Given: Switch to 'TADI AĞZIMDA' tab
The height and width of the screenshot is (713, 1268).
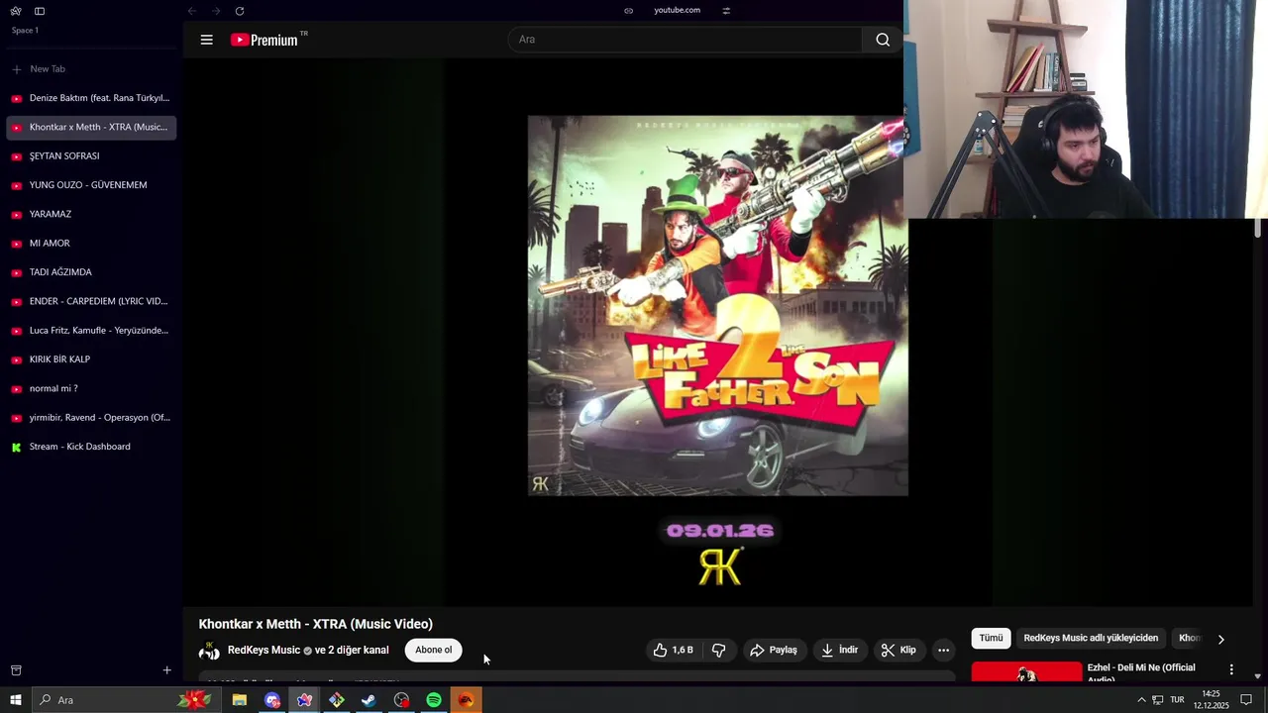Looking at the screenshot, I should pos(91,272).
